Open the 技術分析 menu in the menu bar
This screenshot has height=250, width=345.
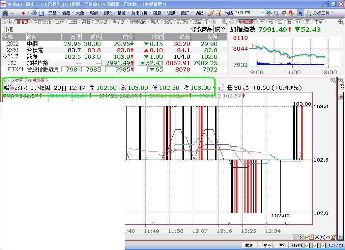(x=141, y=13)
